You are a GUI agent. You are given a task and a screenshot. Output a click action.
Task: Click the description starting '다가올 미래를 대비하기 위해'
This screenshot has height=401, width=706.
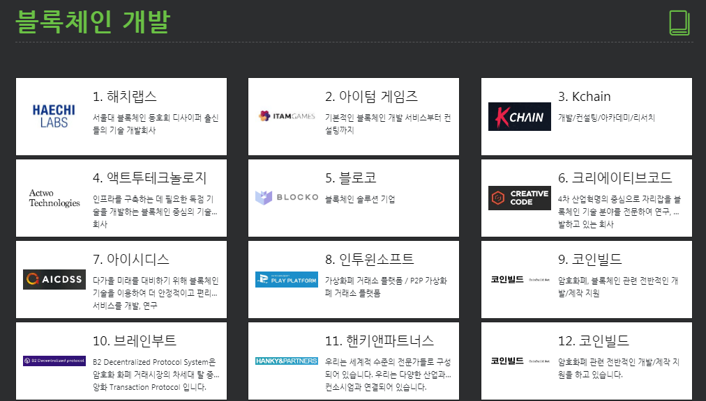coord(156,293)
